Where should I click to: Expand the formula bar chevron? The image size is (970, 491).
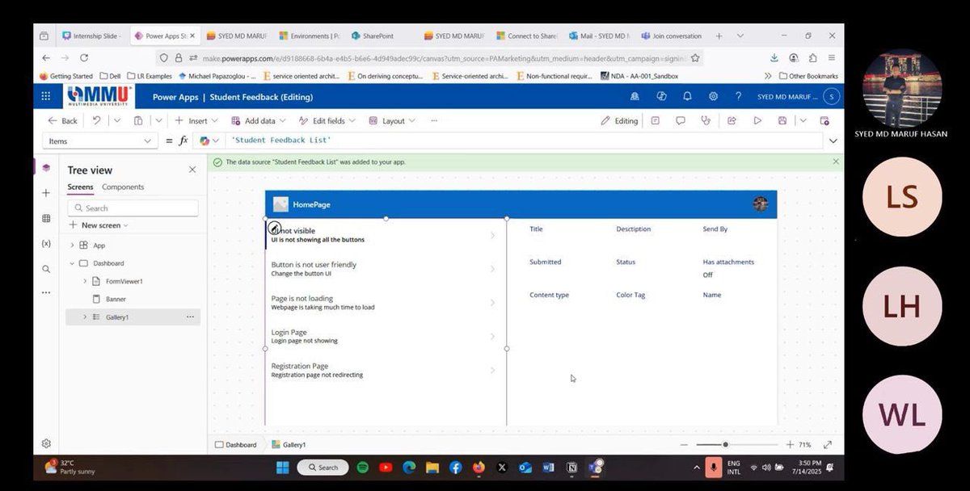tap(833, 141)
